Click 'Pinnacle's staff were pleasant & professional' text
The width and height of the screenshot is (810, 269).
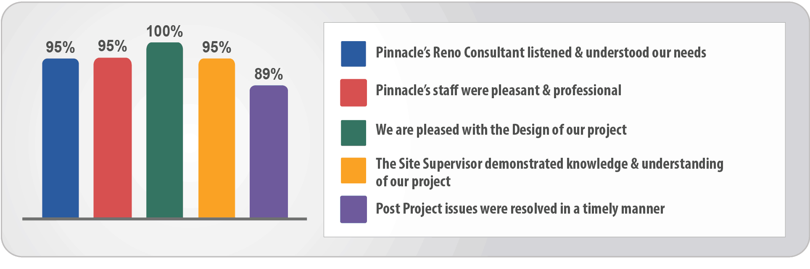[x=499, y=91]
